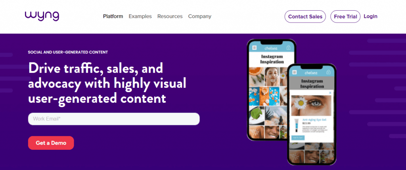Click the wyng logo
406x170 pixels.
(x=42, y=16)
